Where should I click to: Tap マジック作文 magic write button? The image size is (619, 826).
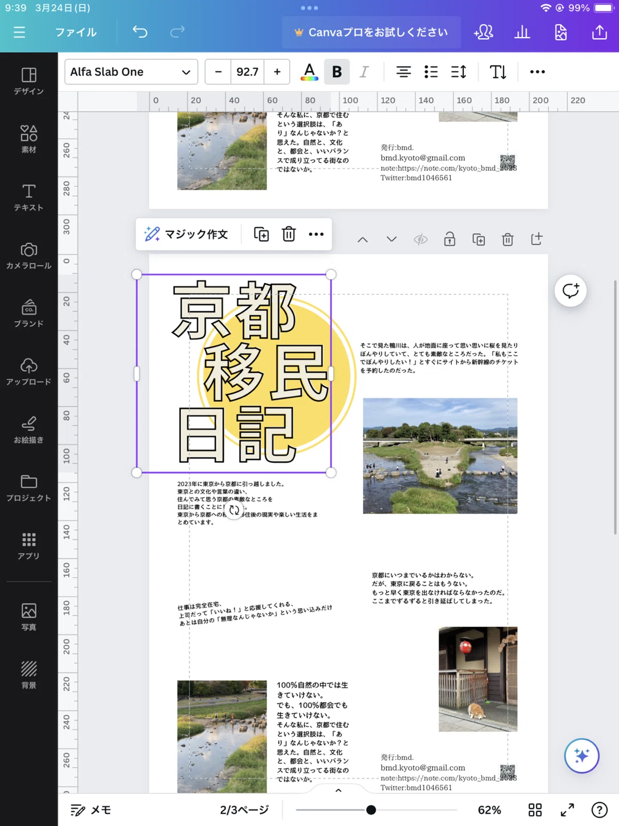186,234
